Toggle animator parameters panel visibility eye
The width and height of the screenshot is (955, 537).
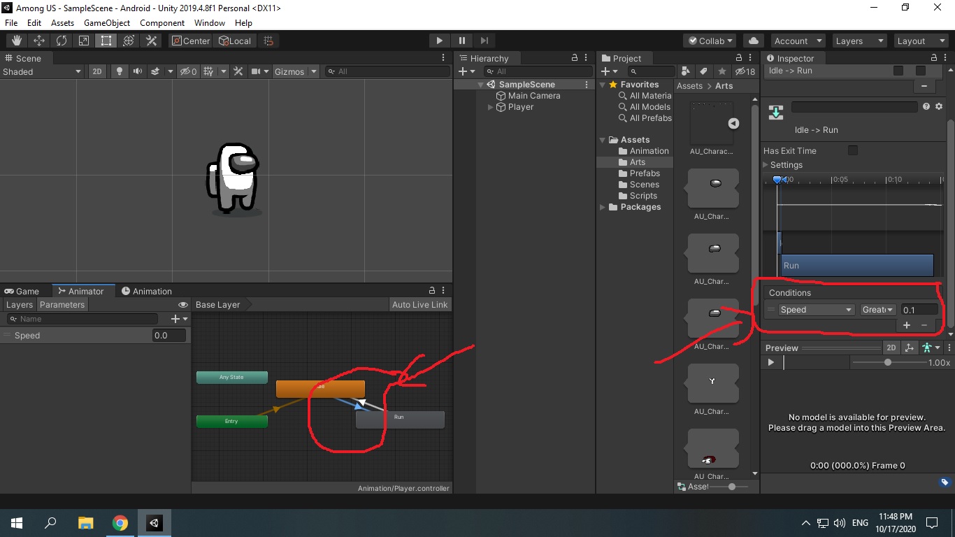point(183,305)
